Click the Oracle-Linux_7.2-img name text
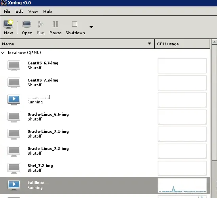217x198 pixels. (x=48, y=149)
